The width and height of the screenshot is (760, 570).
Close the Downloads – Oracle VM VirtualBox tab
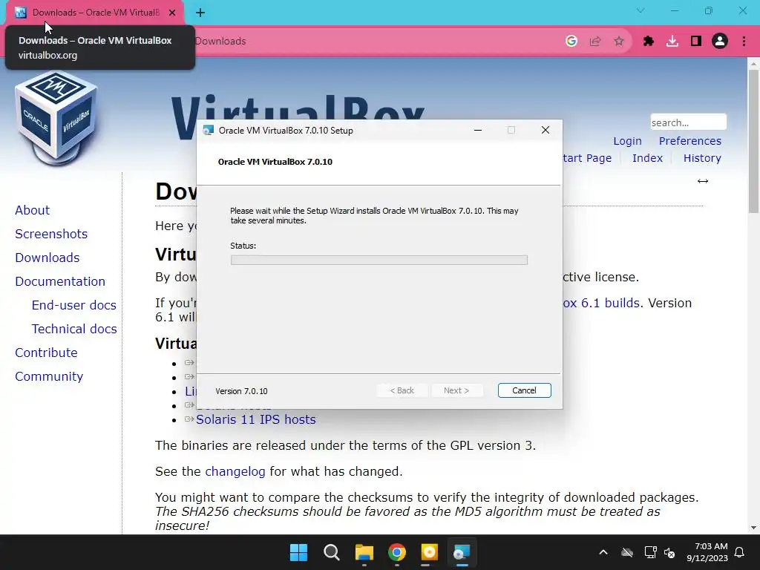(x=172, y=13)
